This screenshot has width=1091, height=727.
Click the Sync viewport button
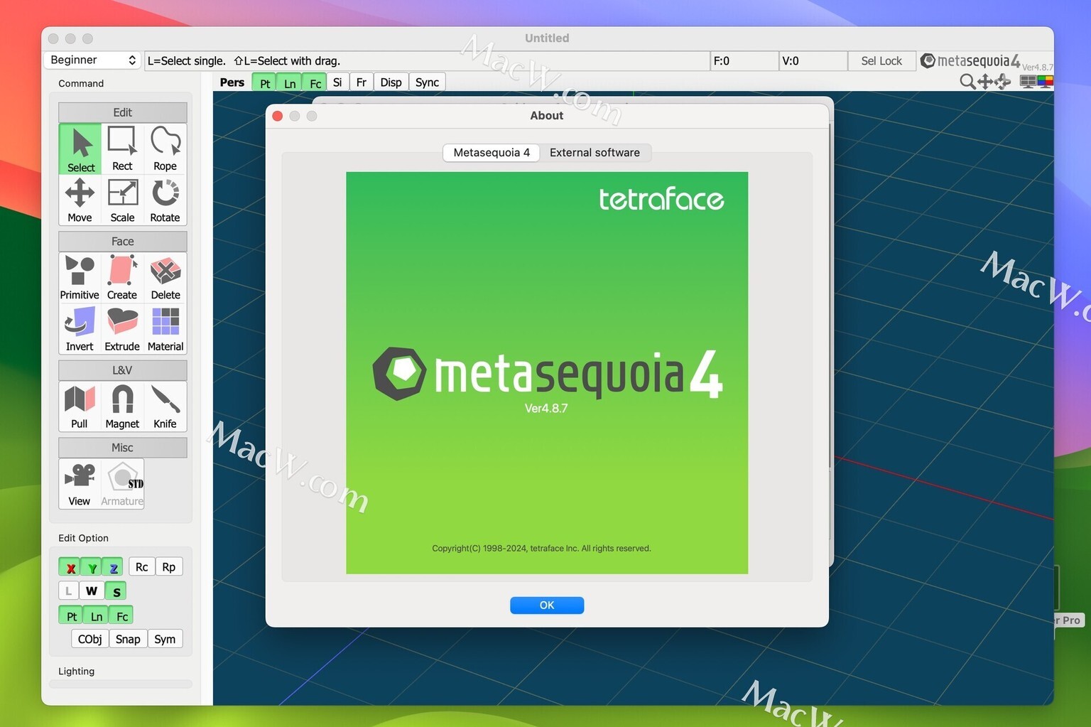point(427,82)
